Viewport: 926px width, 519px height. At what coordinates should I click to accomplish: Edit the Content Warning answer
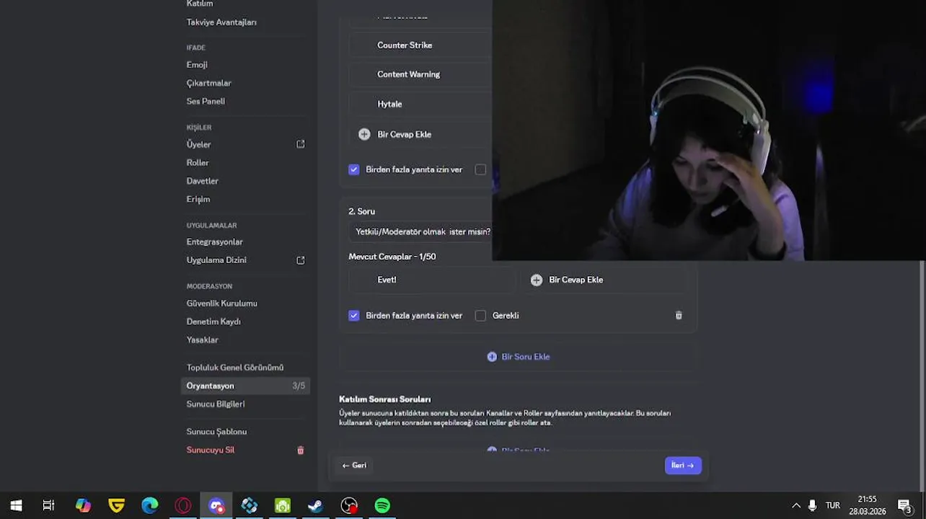point(421,74)
